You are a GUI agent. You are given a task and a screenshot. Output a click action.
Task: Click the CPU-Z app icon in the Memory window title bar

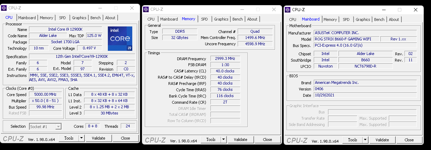(146, 9)
